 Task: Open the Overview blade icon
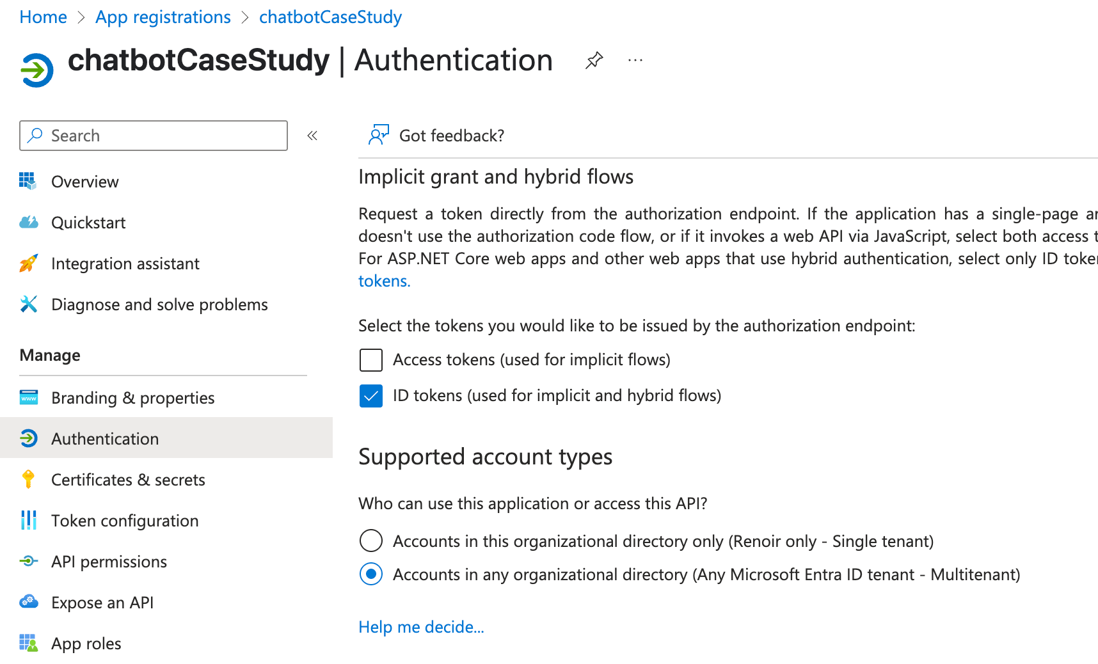point(28,181)
